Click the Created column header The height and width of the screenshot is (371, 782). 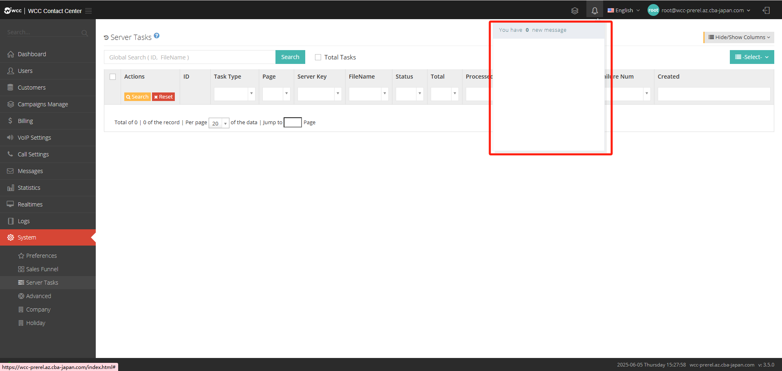pos(668,77)
